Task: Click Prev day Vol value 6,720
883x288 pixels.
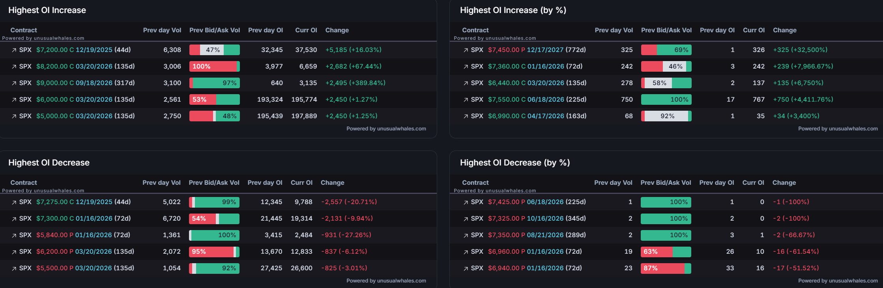Action: [172, 218]
